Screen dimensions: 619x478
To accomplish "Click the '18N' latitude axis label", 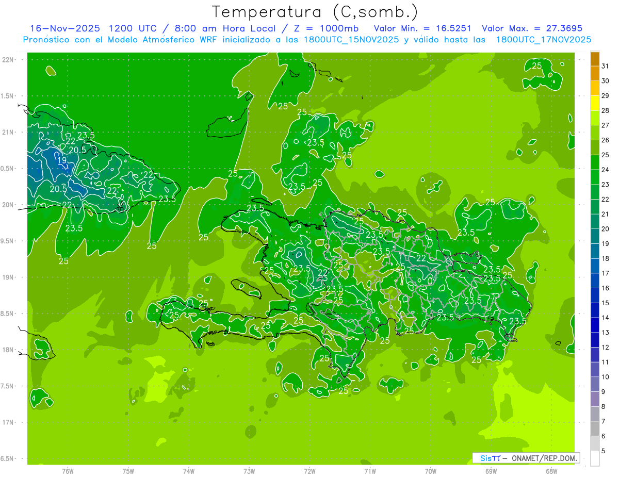I will [8, 350].
